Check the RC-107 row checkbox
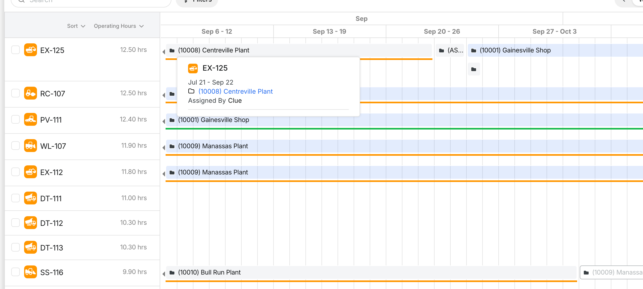 point(16,93)
